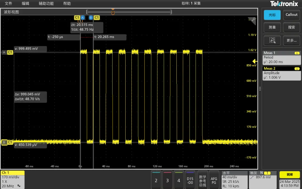Click the yellow source 1 tag in 触发 badge

tap(267, 173)
